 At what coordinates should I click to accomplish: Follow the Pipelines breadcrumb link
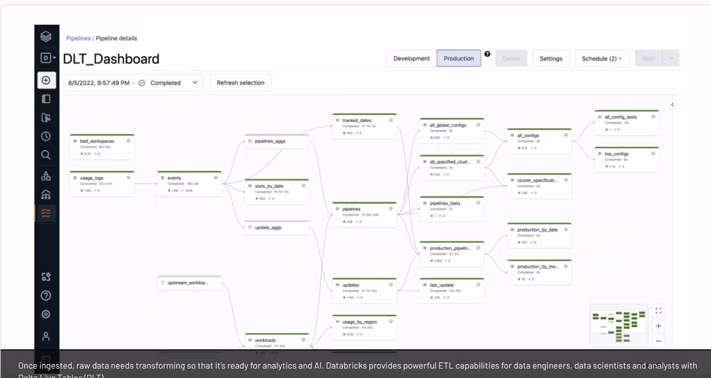78,38
